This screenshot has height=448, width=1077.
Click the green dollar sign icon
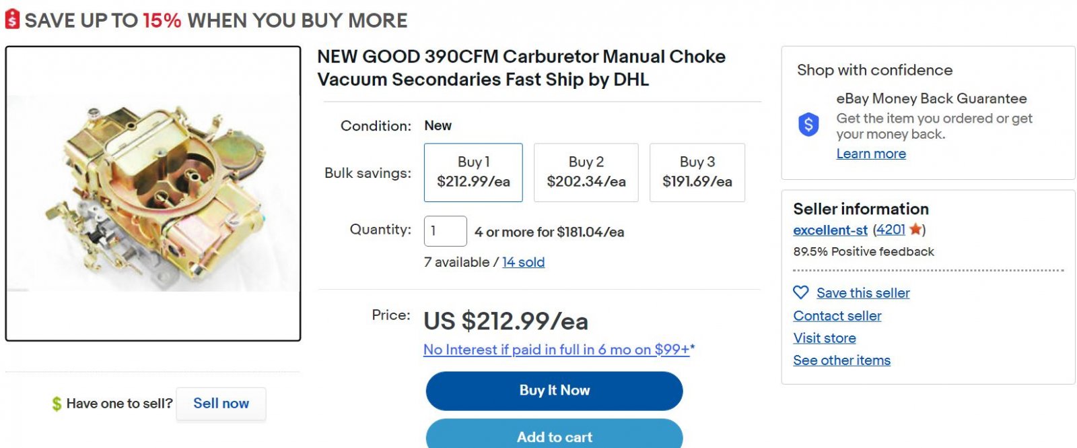pyautogui.click(x=57, y=404)
